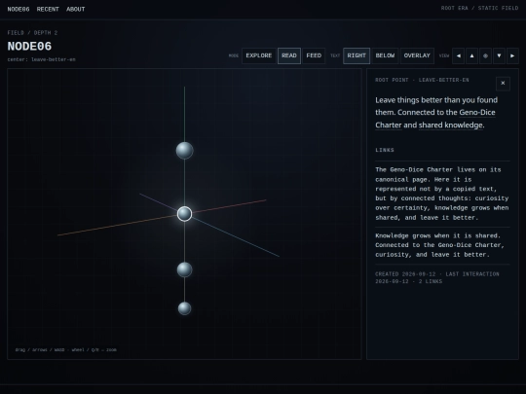Click the center: leave-better-en label
Image resolution: width=526 pixels, height=394 pixels.
(41, 59)
